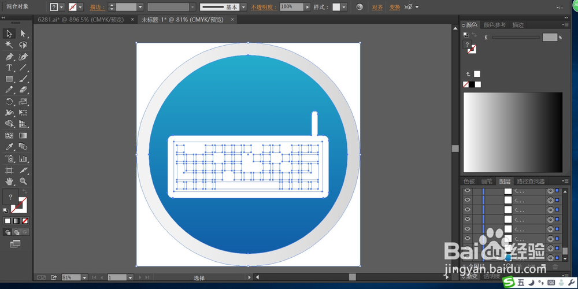
Task: Select the Direct Selection tool
Action: (x=23, y=34)
